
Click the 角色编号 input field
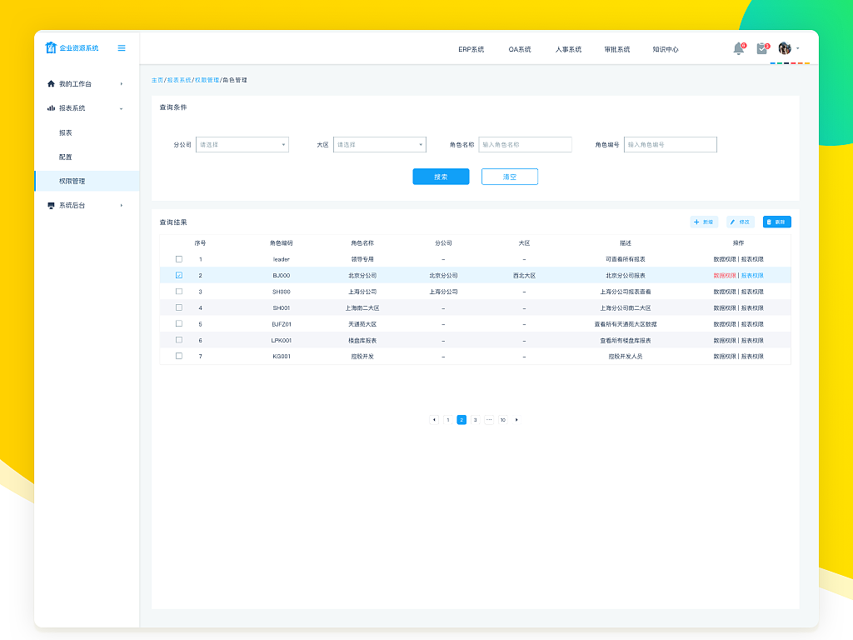671,145
